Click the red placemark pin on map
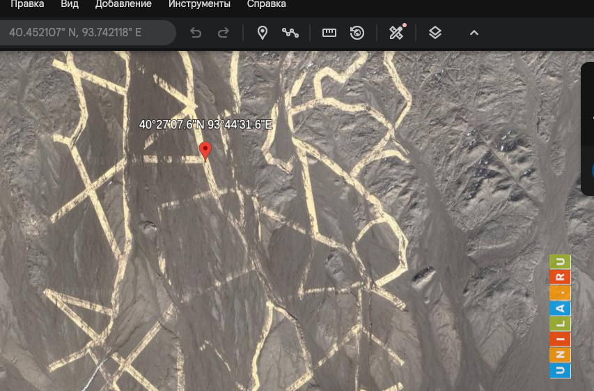Screen dimensions: 594x391 coord(205,151)
